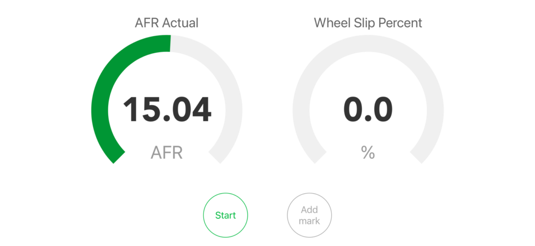Image resolution: width=535 pixels, height=246 pixels.
Task: Click the starting end of the green AFR arc
Action: (x=115, y=156)
